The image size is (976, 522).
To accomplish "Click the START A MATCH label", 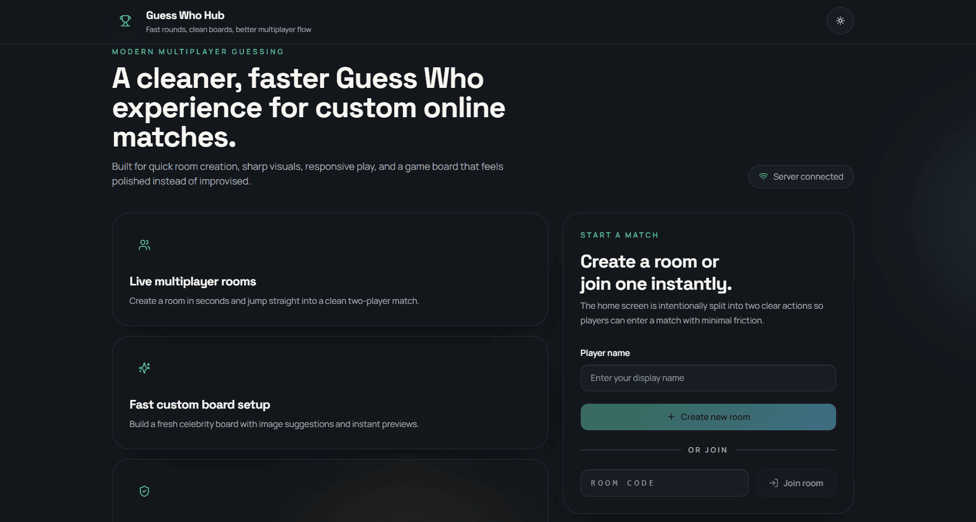I will point(619,235).
